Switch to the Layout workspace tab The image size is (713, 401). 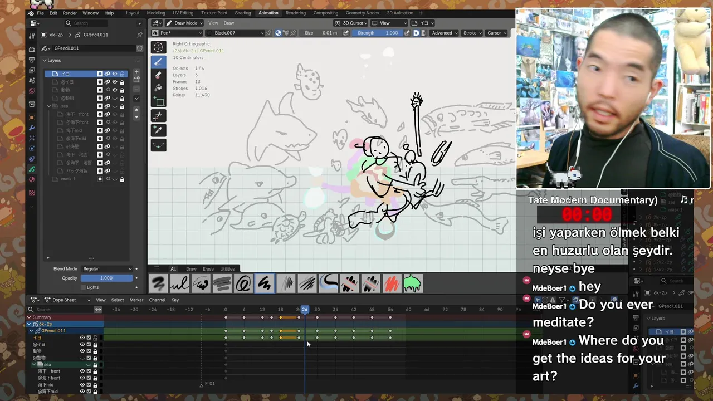133,13
